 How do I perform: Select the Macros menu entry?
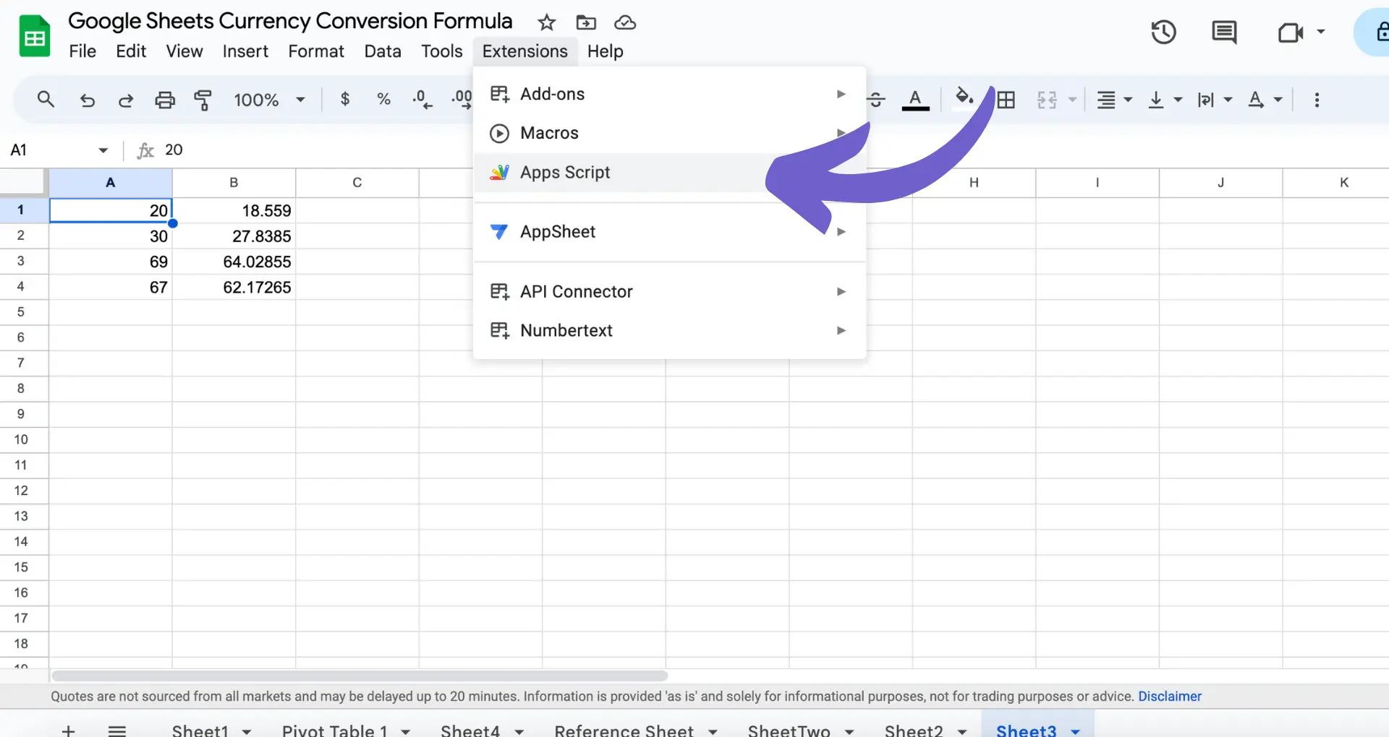click(x=669, y=133)
